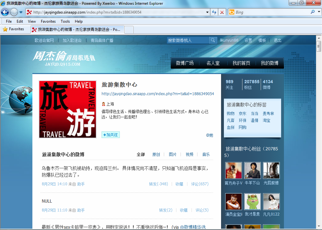Go to 我的微博 nav tab

point(269,63)
